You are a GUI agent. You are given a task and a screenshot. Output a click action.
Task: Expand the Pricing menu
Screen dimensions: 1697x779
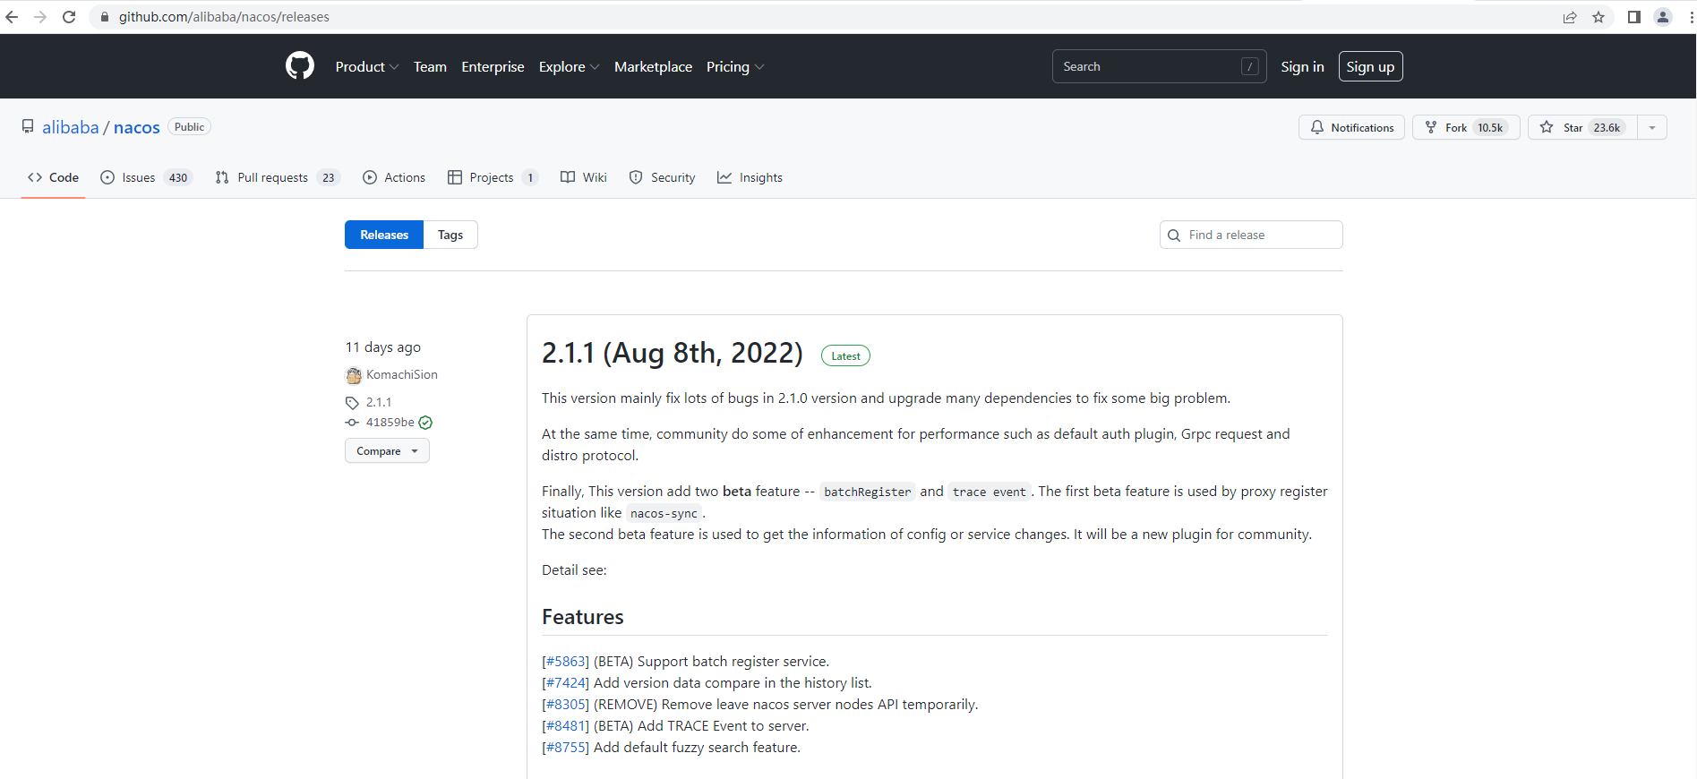pyautogui.click(x=735, y=67)
